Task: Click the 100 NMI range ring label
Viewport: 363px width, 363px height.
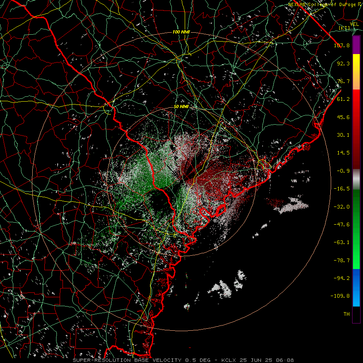Action: click(x=181, y=32)
